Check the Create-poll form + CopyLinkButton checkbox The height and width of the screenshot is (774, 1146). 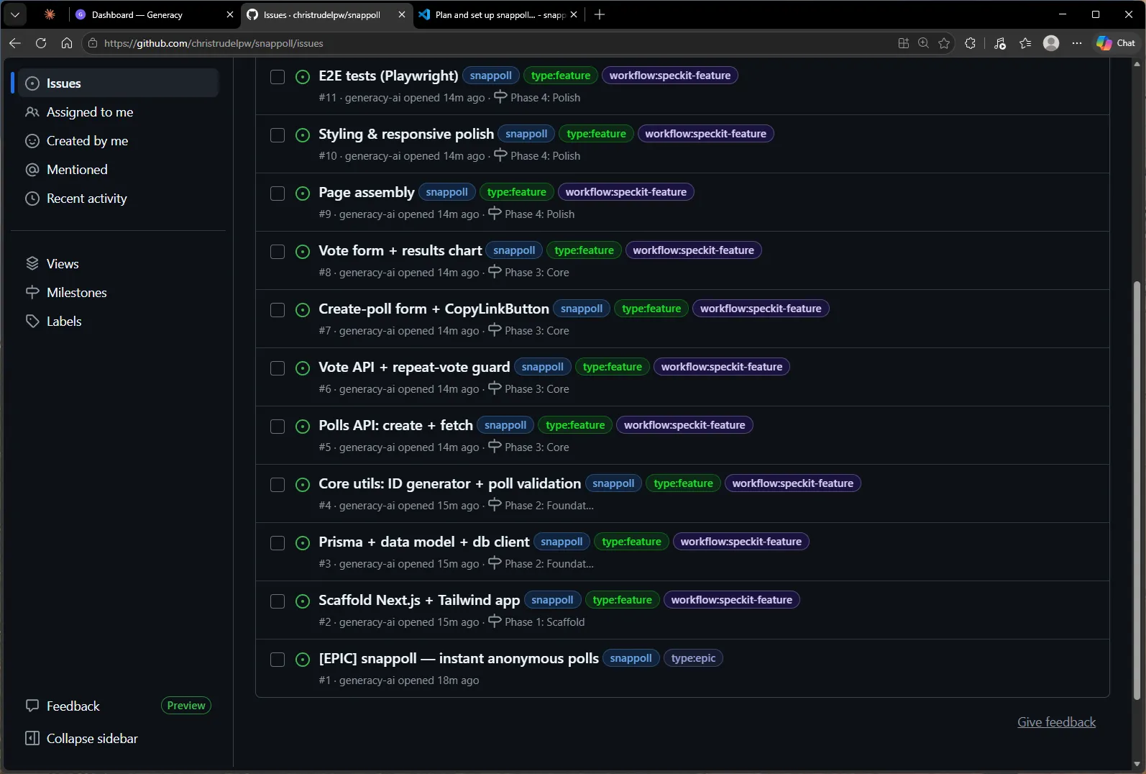click(x=278, y=309)
